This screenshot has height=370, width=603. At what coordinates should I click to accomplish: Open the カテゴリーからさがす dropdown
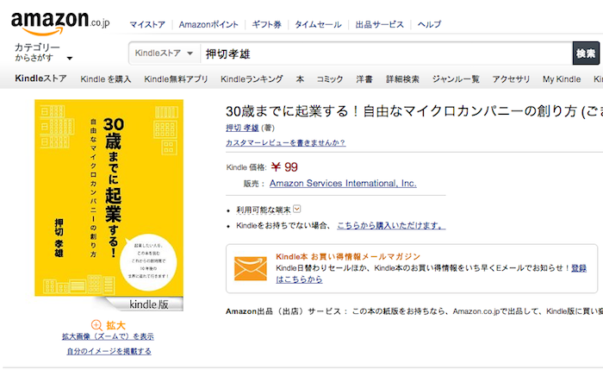tap(43, 53)
